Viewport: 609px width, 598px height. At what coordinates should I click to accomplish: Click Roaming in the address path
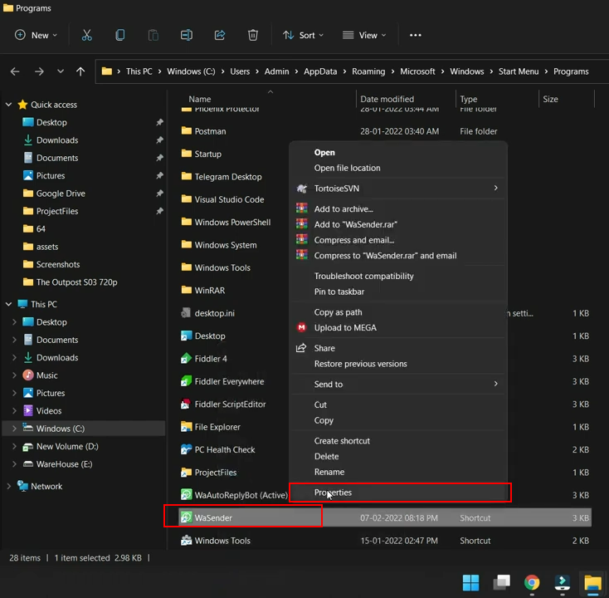point(368,71)
